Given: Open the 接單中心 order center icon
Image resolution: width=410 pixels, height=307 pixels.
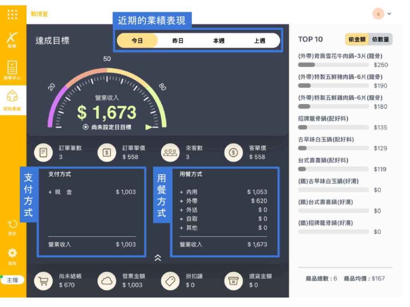Looking at the screenshot, I should tap(12, 69).
